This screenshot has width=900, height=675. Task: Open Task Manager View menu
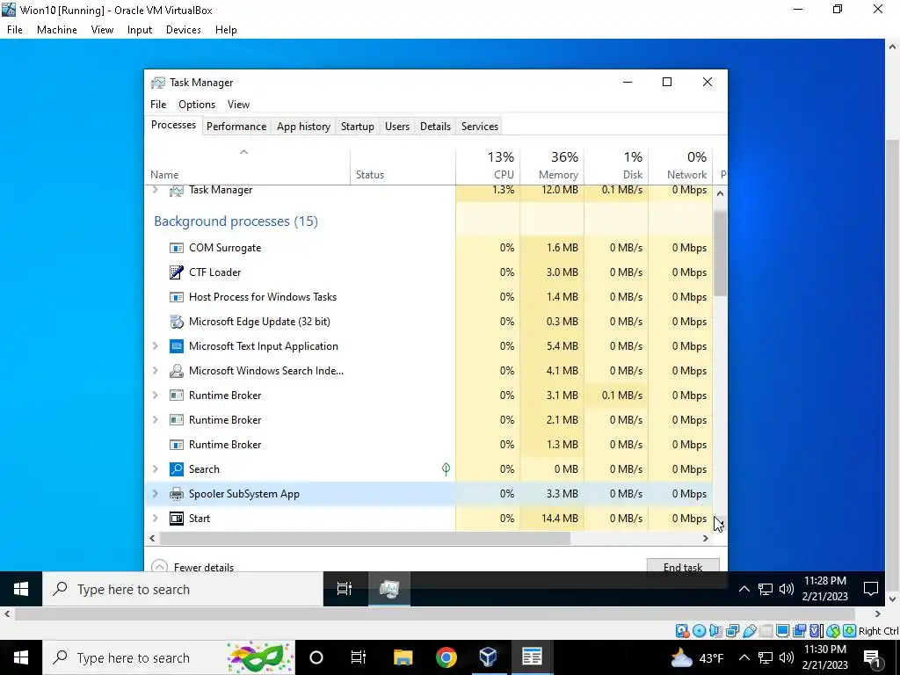238,105
